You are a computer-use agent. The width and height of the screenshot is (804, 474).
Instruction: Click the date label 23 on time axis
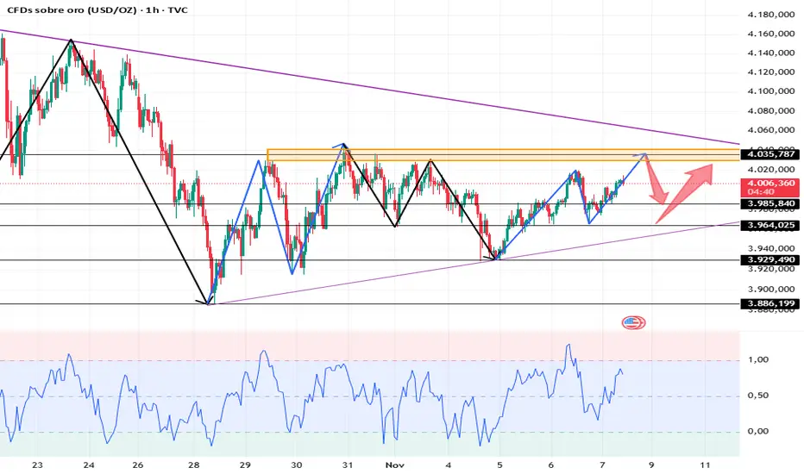(37, 465)
